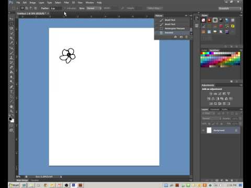The height and width of the screenshot is (188, 251).
Task: Add a Hue/Saturation adjustment
Action: coord(209,99)
